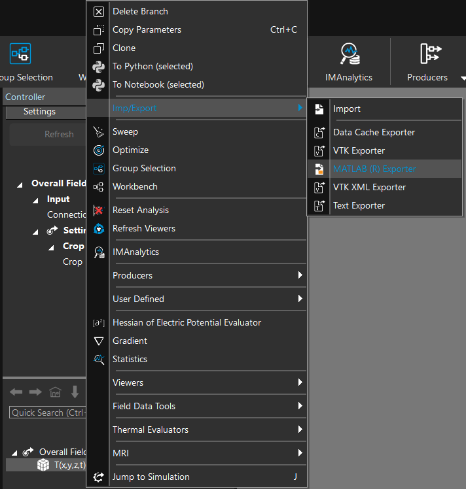This screenshot has width=466, height=489.
Task: Click the Optimize target icon
Action: pos(99,150)
